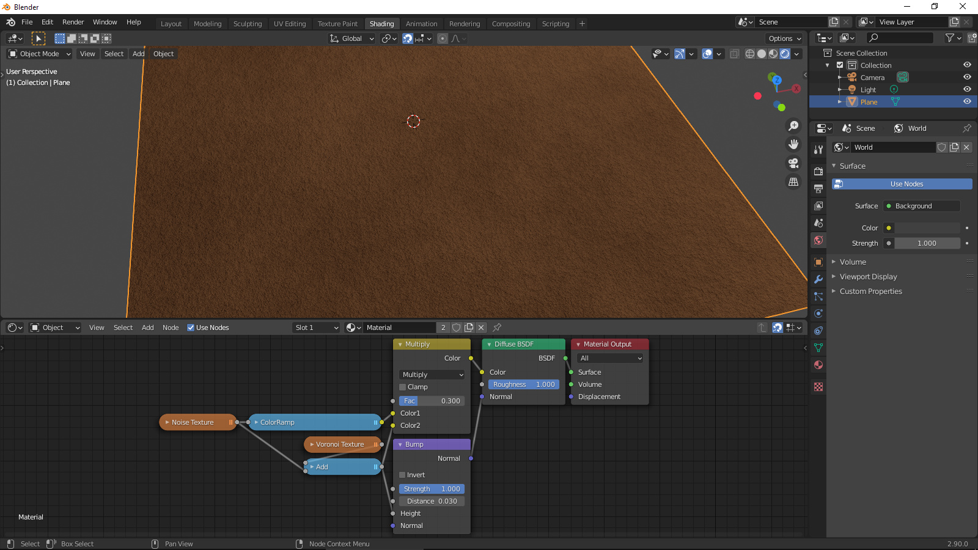
Task: Toggle the Use Nodes checkbox in node editor
Action: (191, 328)
